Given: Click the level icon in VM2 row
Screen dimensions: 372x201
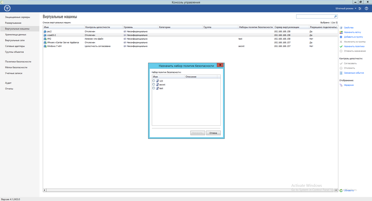Looking at the screenshot, I should (x=125, y=39).
